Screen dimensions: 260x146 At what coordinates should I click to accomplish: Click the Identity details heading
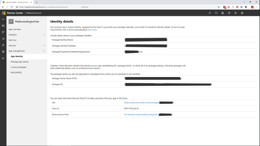[x=62, y=21]
